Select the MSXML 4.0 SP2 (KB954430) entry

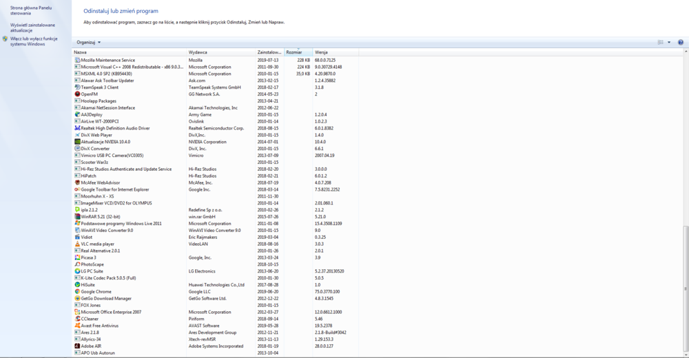[215, 74]
